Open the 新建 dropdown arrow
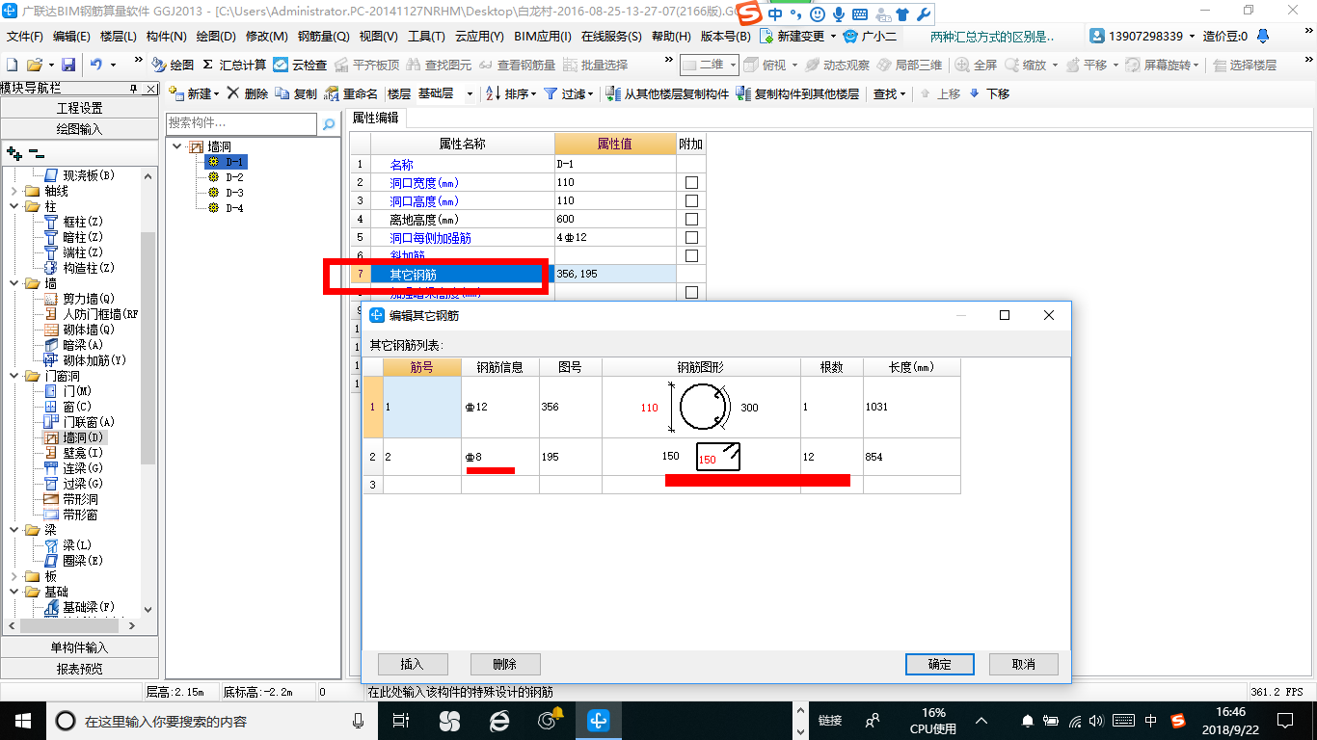Image resolution: width=1317 pixels, height=740 pixels. (x=217, y=93)
